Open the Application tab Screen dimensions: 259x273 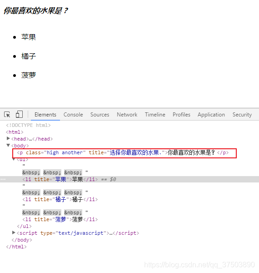pyautogui.click(x=211, y=115)
